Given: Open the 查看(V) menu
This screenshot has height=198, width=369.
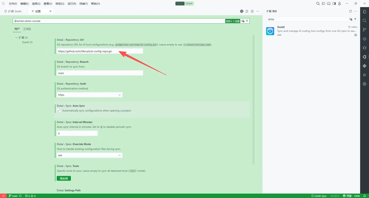Looking at the screenshot, I should pyautogui.click(x=48, y=4).
